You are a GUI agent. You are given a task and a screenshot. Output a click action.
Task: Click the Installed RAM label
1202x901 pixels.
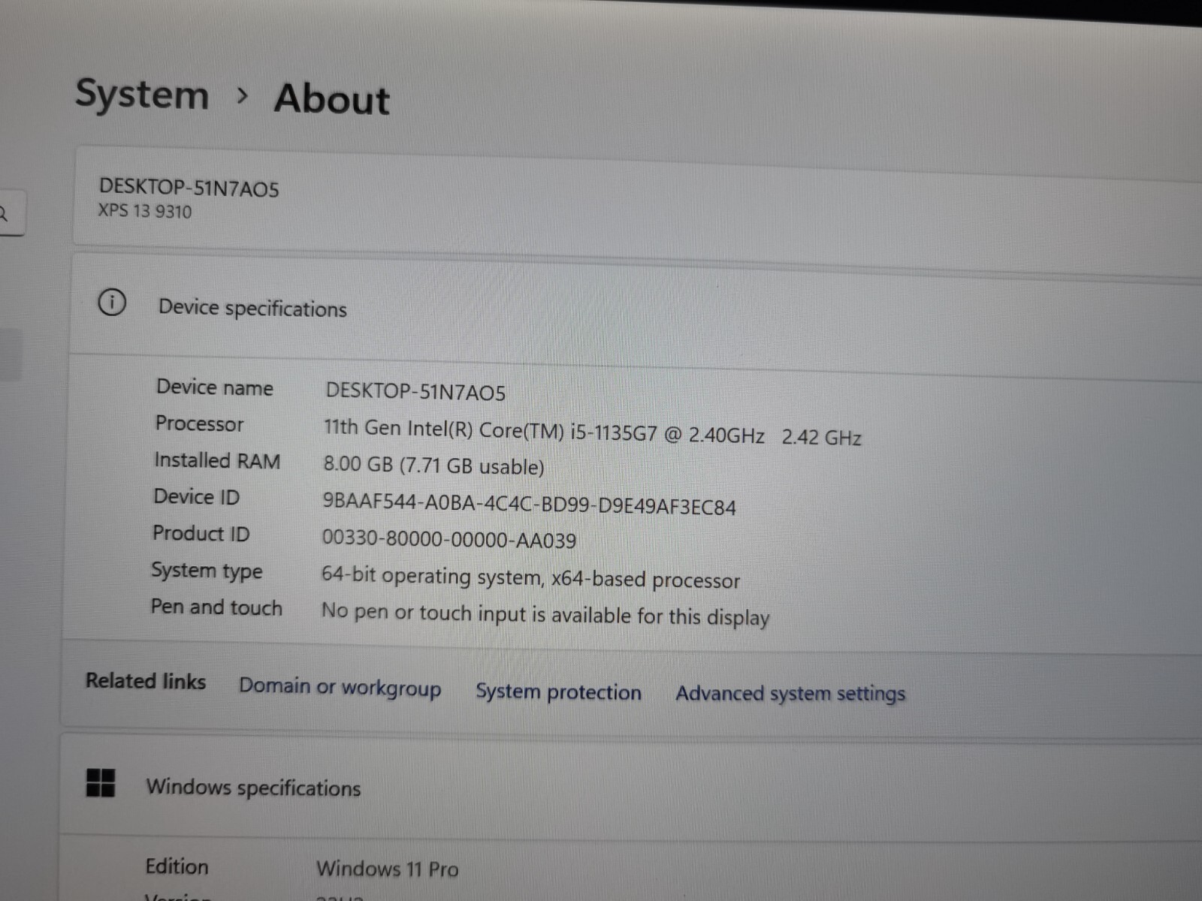pos(217,460)
